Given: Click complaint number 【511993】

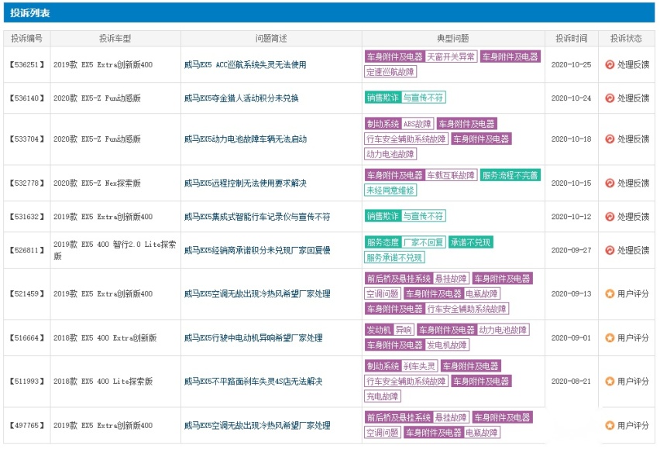Looking at the screenshot, I should 26,382.
